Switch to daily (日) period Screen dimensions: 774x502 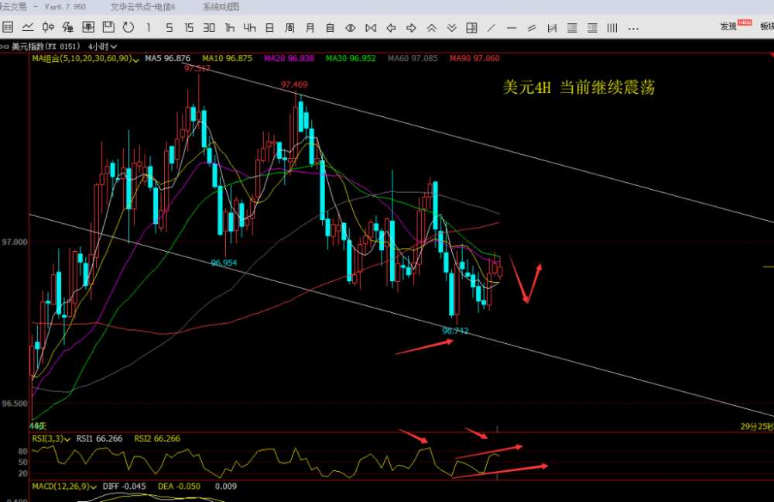pyautogui.click(x=269, y=28)
